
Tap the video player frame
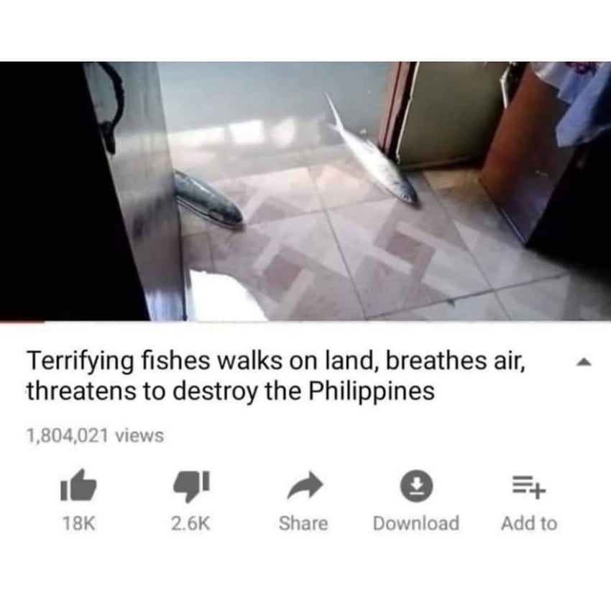[305, 191]
